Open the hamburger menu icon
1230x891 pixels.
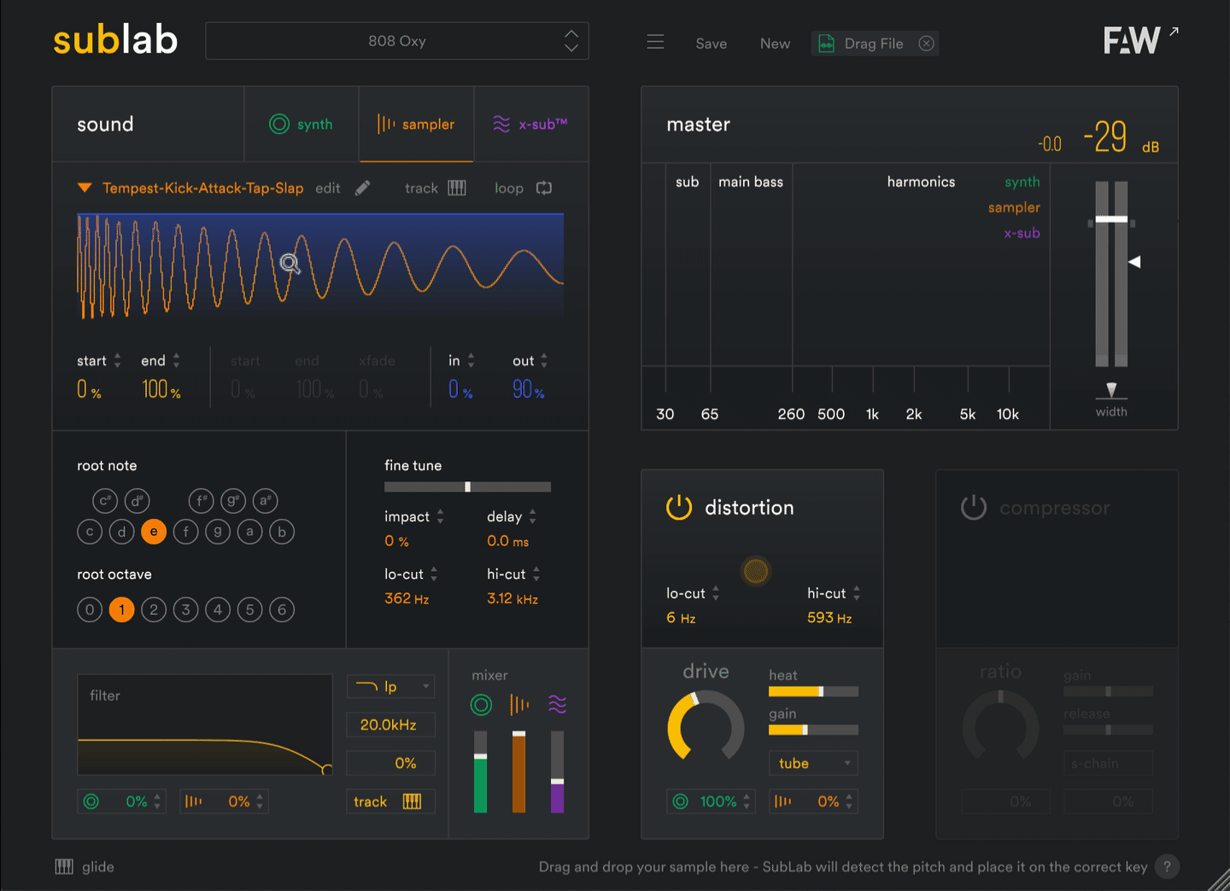pyautogui.click(x=655, y=43)
